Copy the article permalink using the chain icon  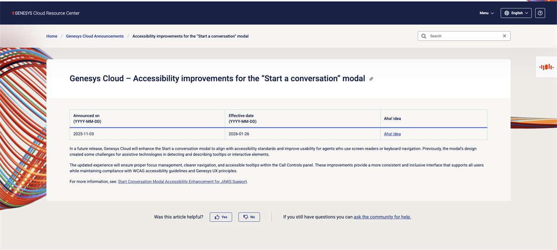coord(371,79)
